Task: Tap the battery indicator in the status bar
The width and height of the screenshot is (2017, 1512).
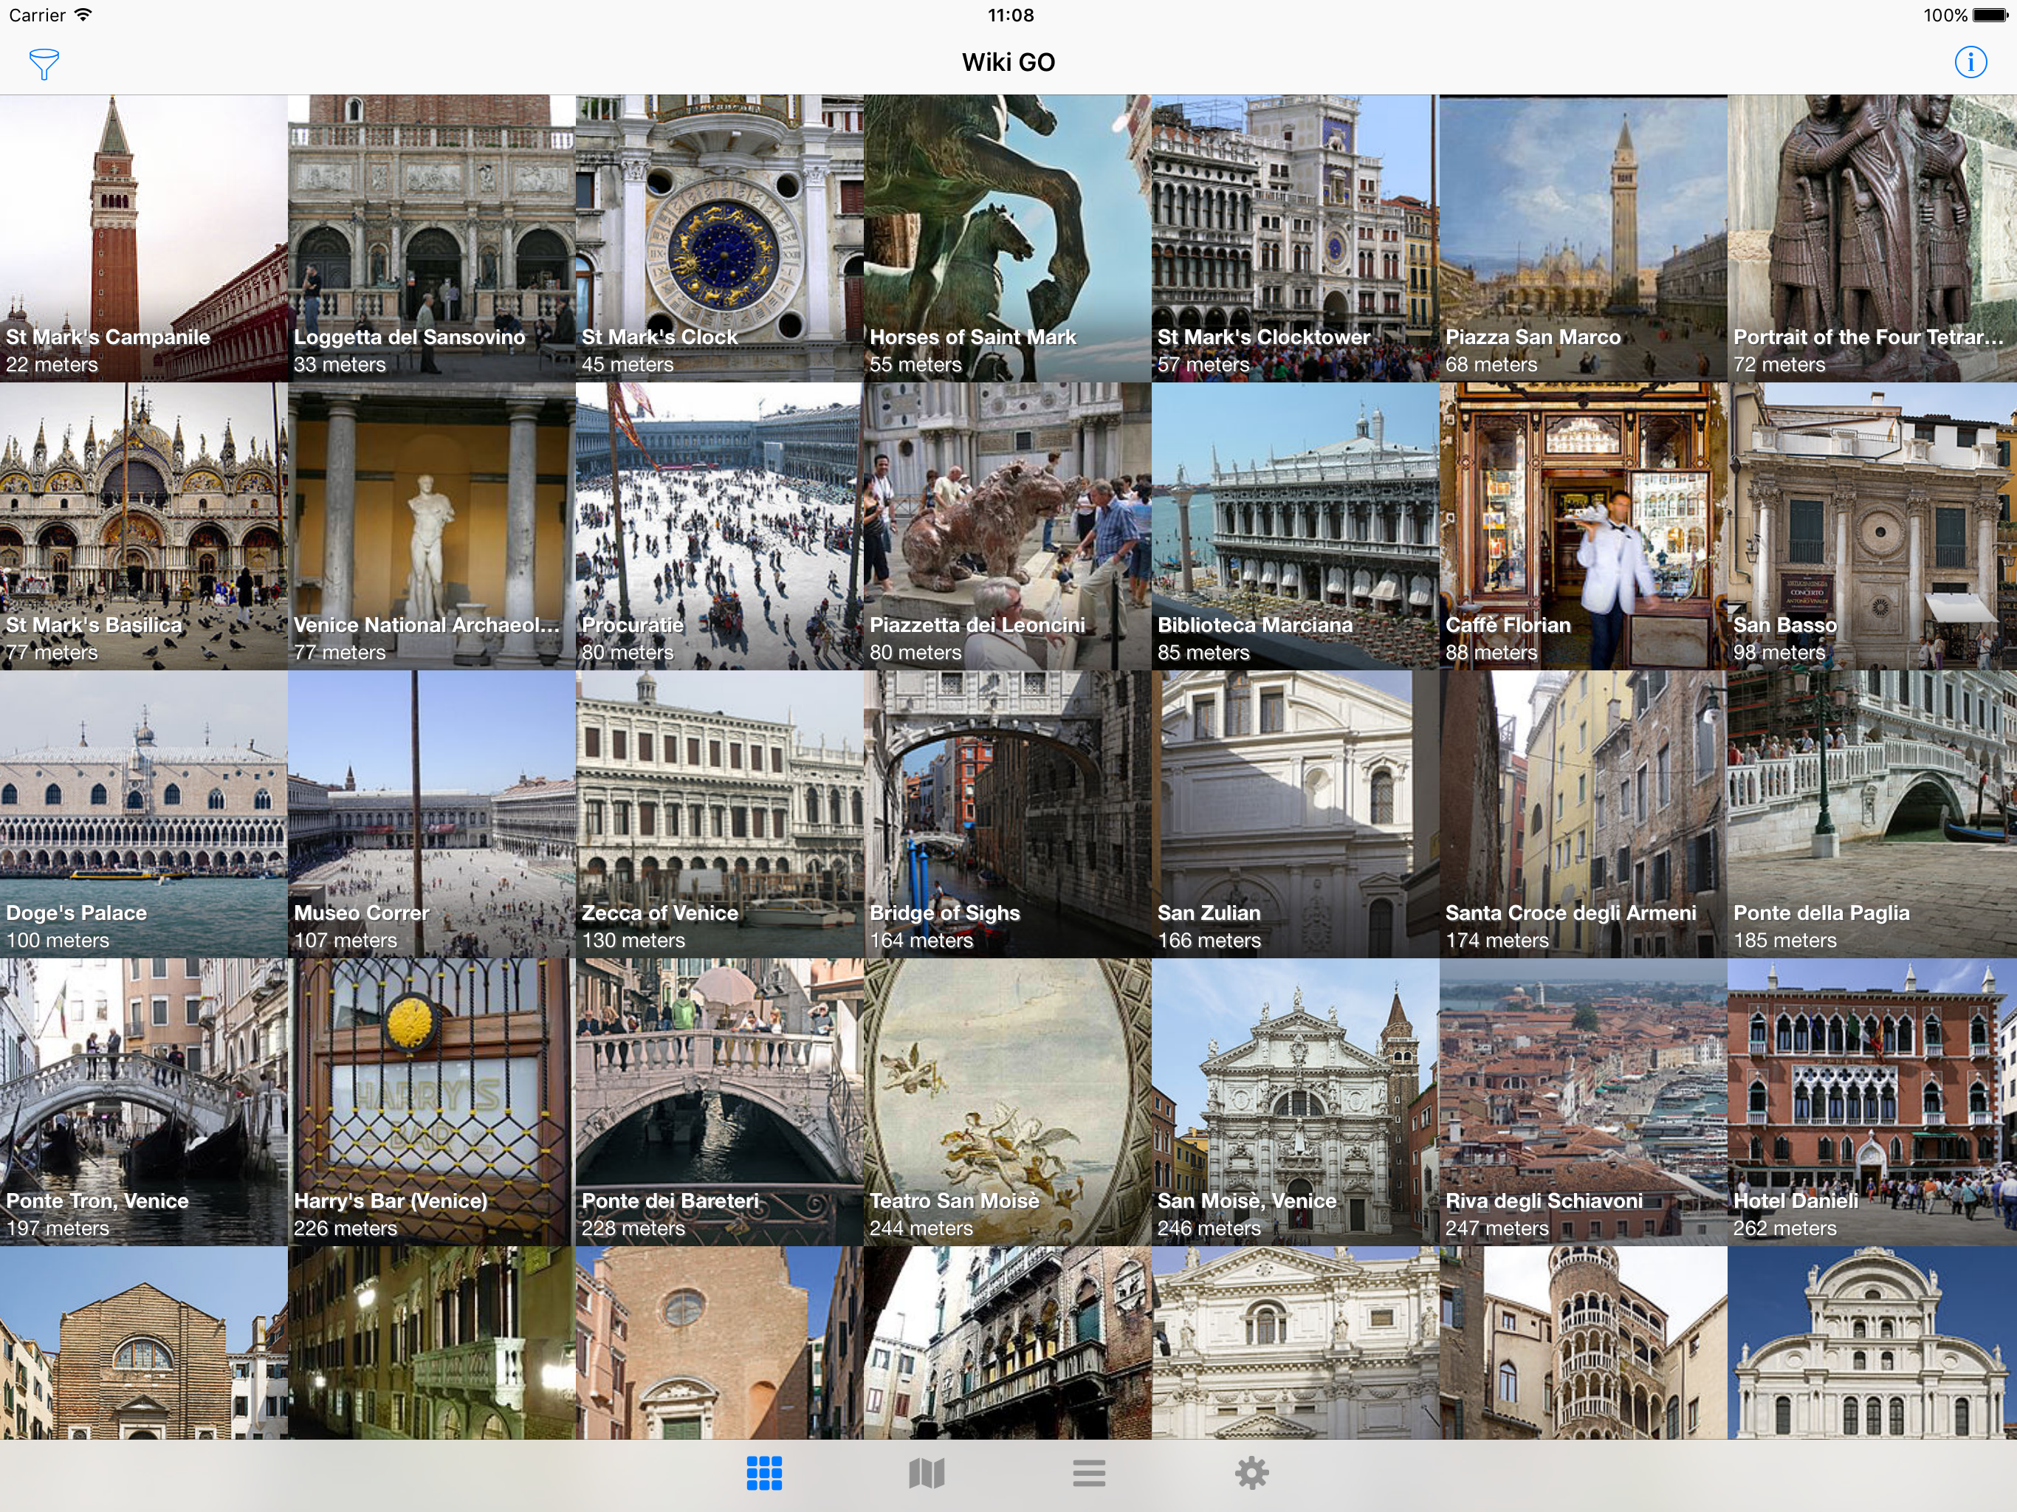Action: [1989, 16]
